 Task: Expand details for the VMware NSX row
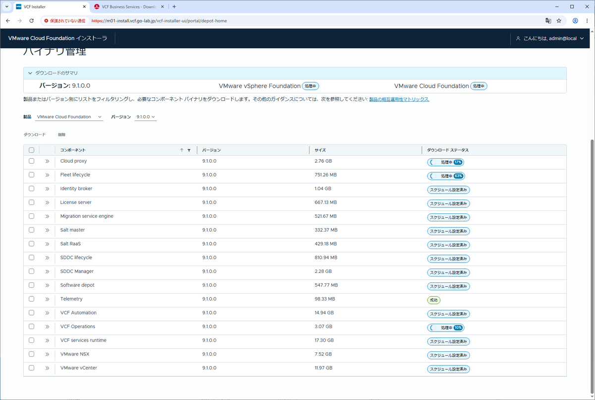point(47,354)
